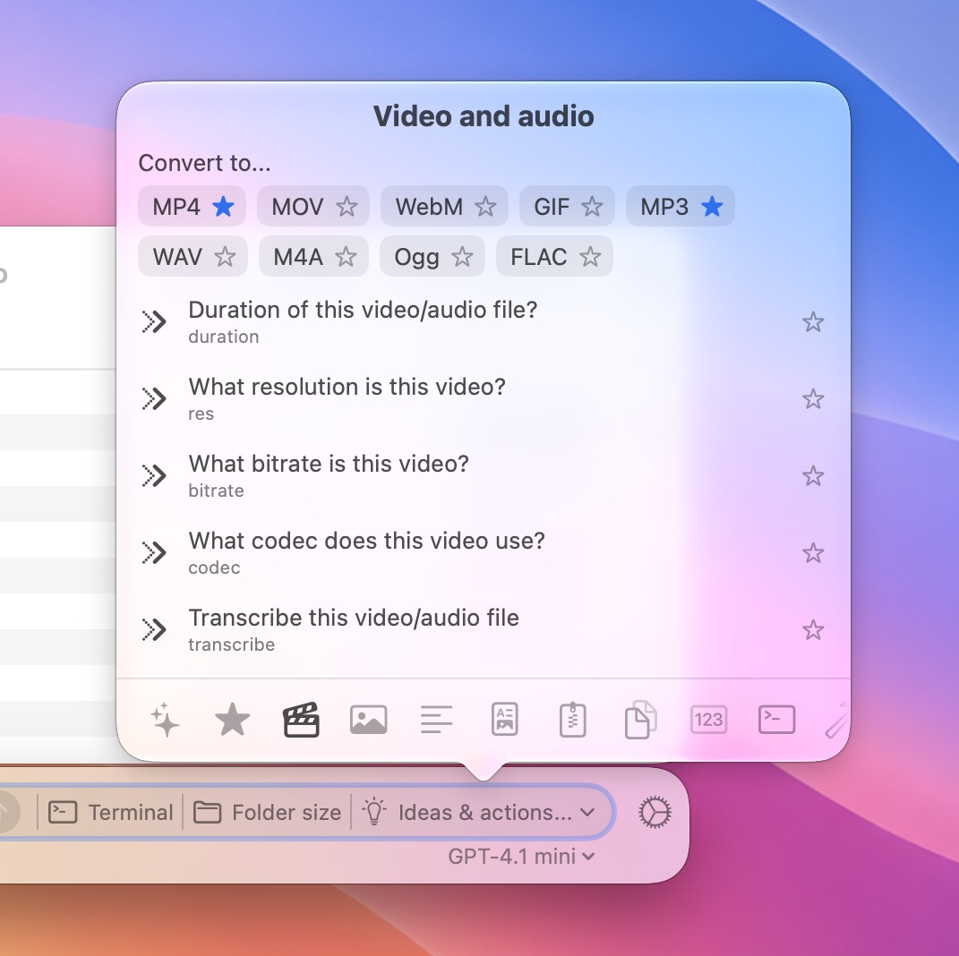
Task: Click the chevrons icon beside the resolution action
Action: pyautogui.click(x=154, y=398)
